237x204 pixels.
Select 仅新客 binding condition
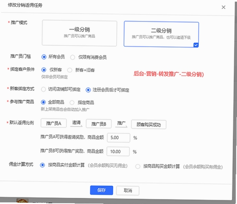click(x=44, y=70)
